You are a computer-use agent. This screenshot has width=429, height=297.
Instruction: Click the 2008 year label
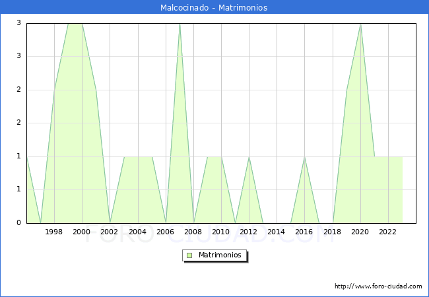pos(193,232)
